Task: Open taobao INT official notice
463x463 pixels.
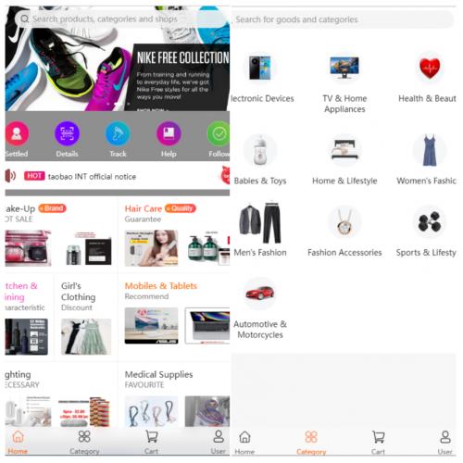Action: (92, 177)
